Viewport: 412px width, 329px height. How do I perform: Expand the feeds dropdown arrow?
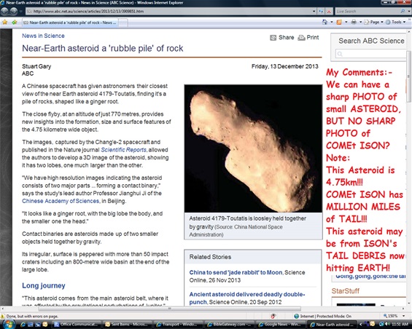pos(346,23)
